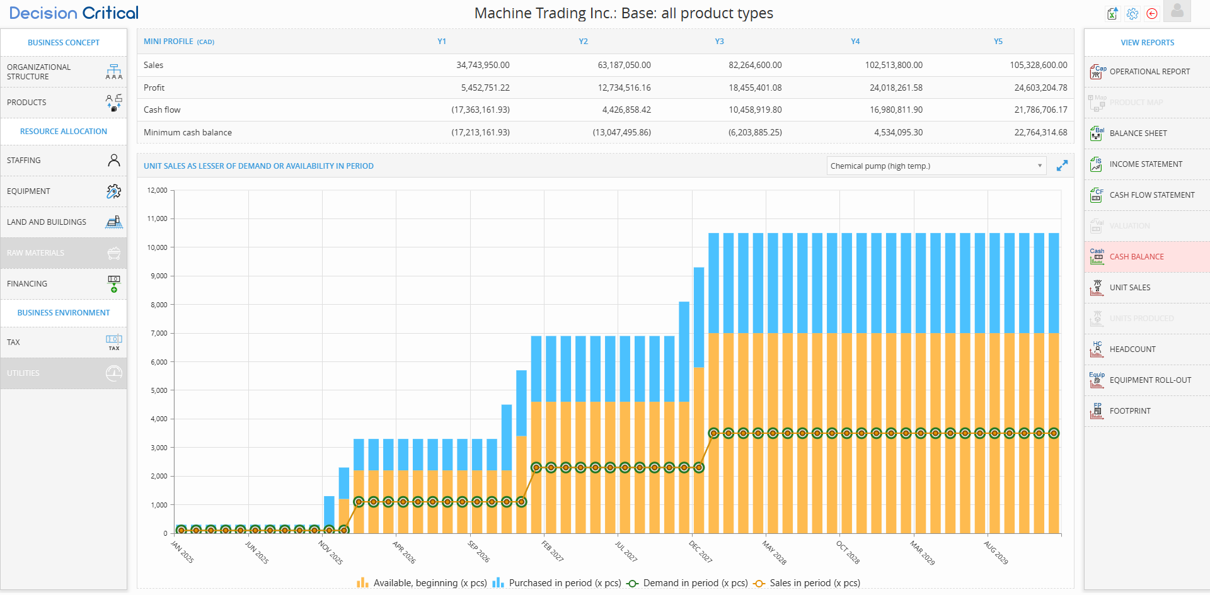The image size is (1210, 595).
Task: Click the Organizational Structure icon
Action: click(114, 72)
